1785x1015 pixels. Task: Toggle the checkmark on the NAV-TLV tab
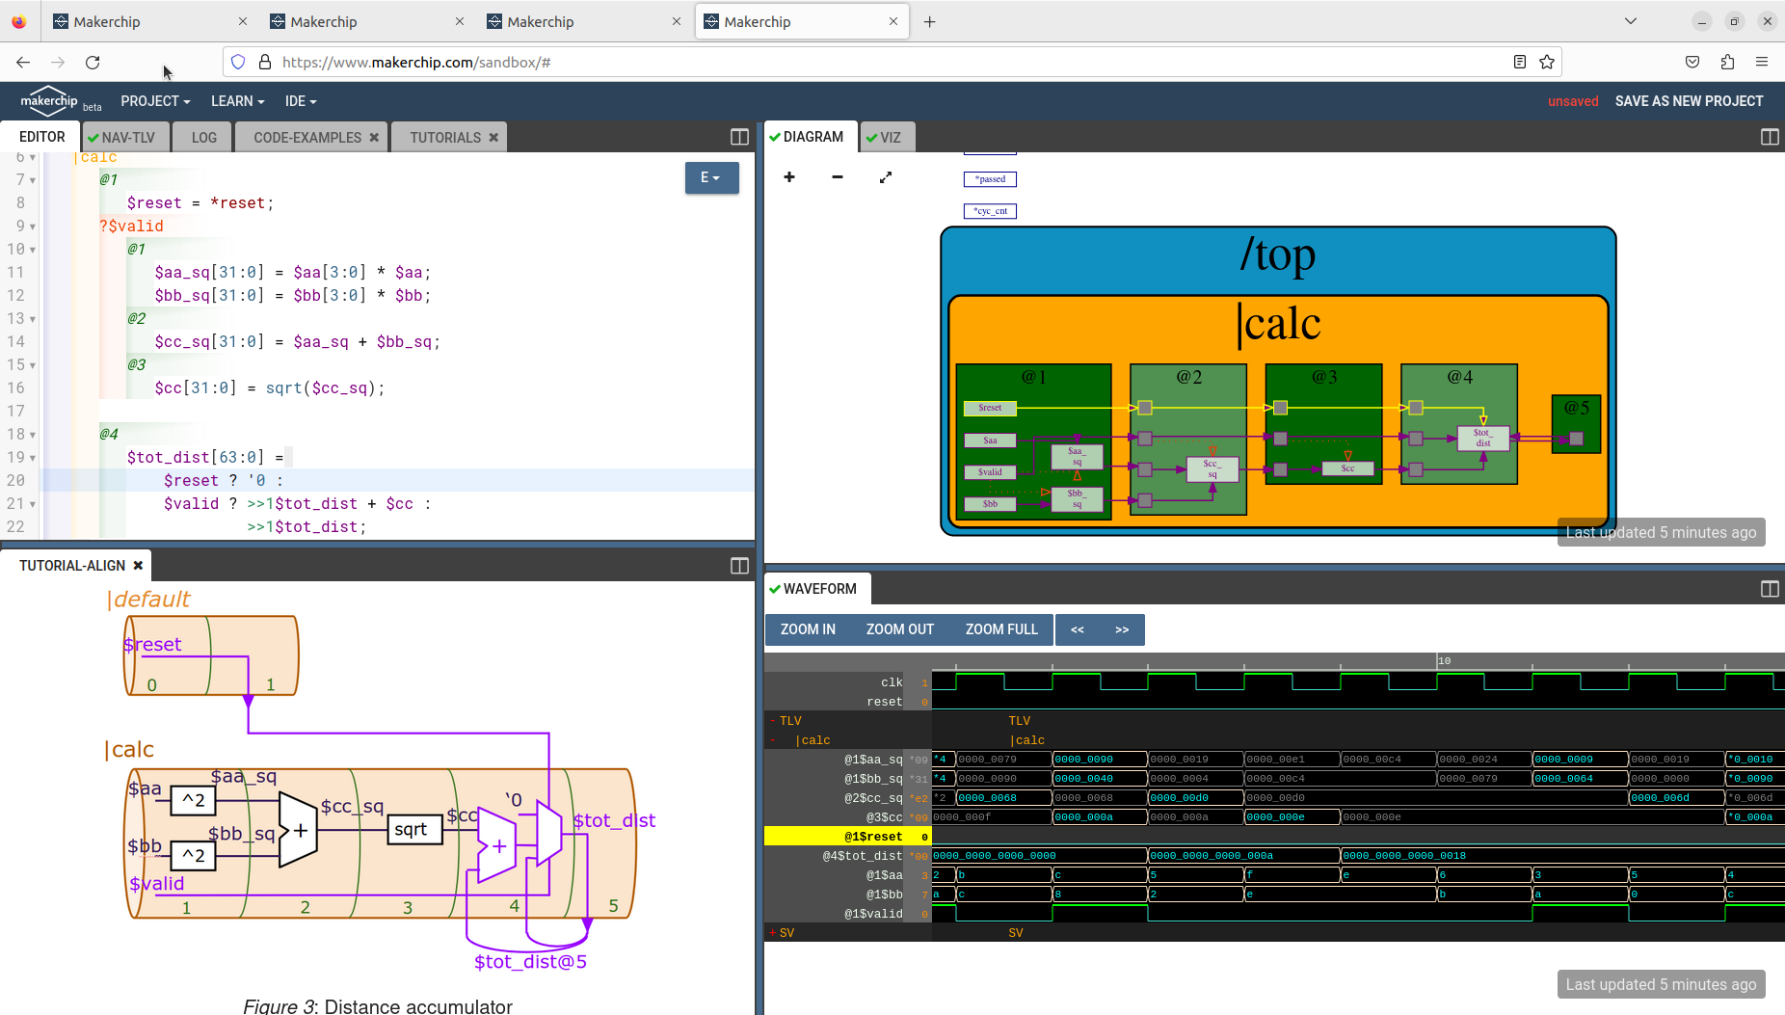pos(93,136)
